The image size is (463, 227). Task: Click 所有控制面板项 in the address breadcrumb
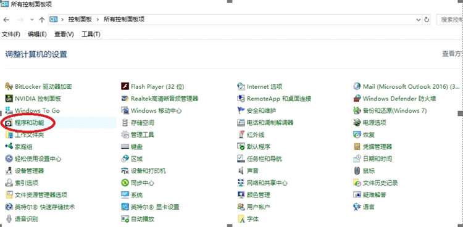pos(123,20)
